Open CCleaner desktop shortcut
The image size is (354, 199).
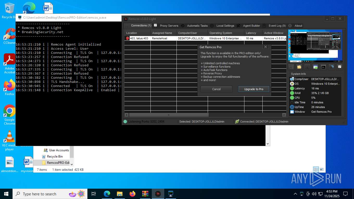tap(10, 37)
